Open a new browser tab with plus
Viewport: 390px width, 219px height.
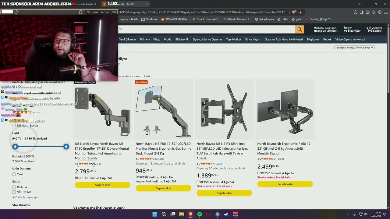(x=154, y=4)
